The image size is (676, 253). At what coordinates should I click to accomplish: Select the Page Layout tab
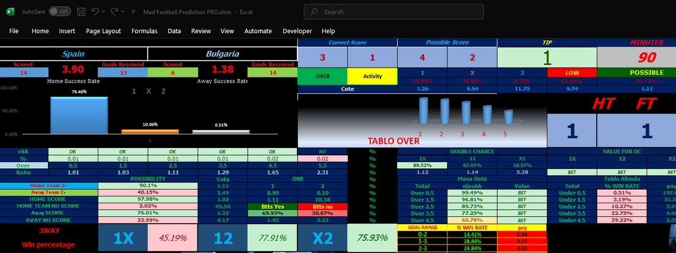(103, 31)
